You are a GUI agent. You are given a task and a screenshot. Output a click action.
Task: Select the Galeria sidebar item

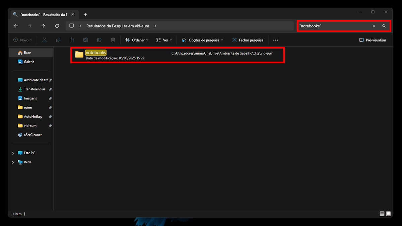(x=29, y=62)
